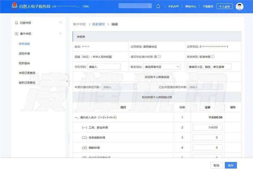Click the tax bureau emblem logo
The image size is (253, 171).
coord(14,6)
